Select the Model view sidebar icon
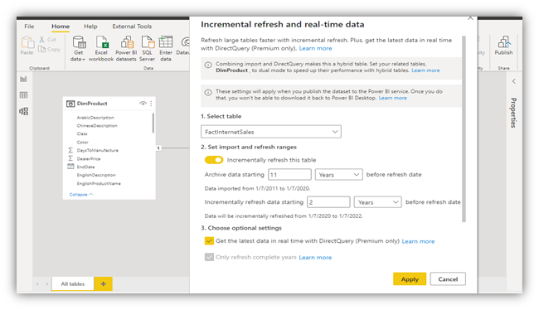The width and height of the screenshot is (539, 310). [23, 111]
